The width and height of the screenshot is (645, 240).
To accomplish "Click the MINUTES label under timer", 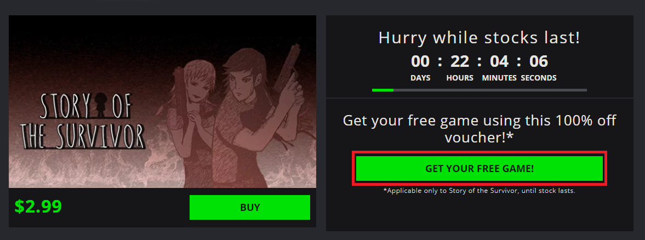I will point(499,78).
